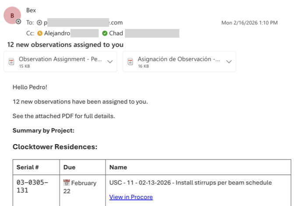Click the PDF icon of Asignación de Observación file

click(130, 62)
